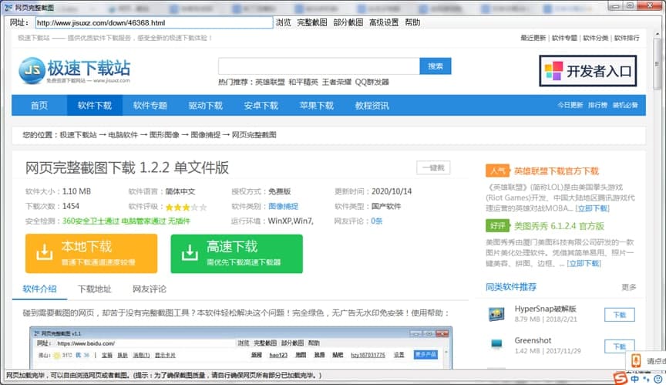Click the Greenshot software icon
This screenshot has height=385, width=666.
click(496, 344)
